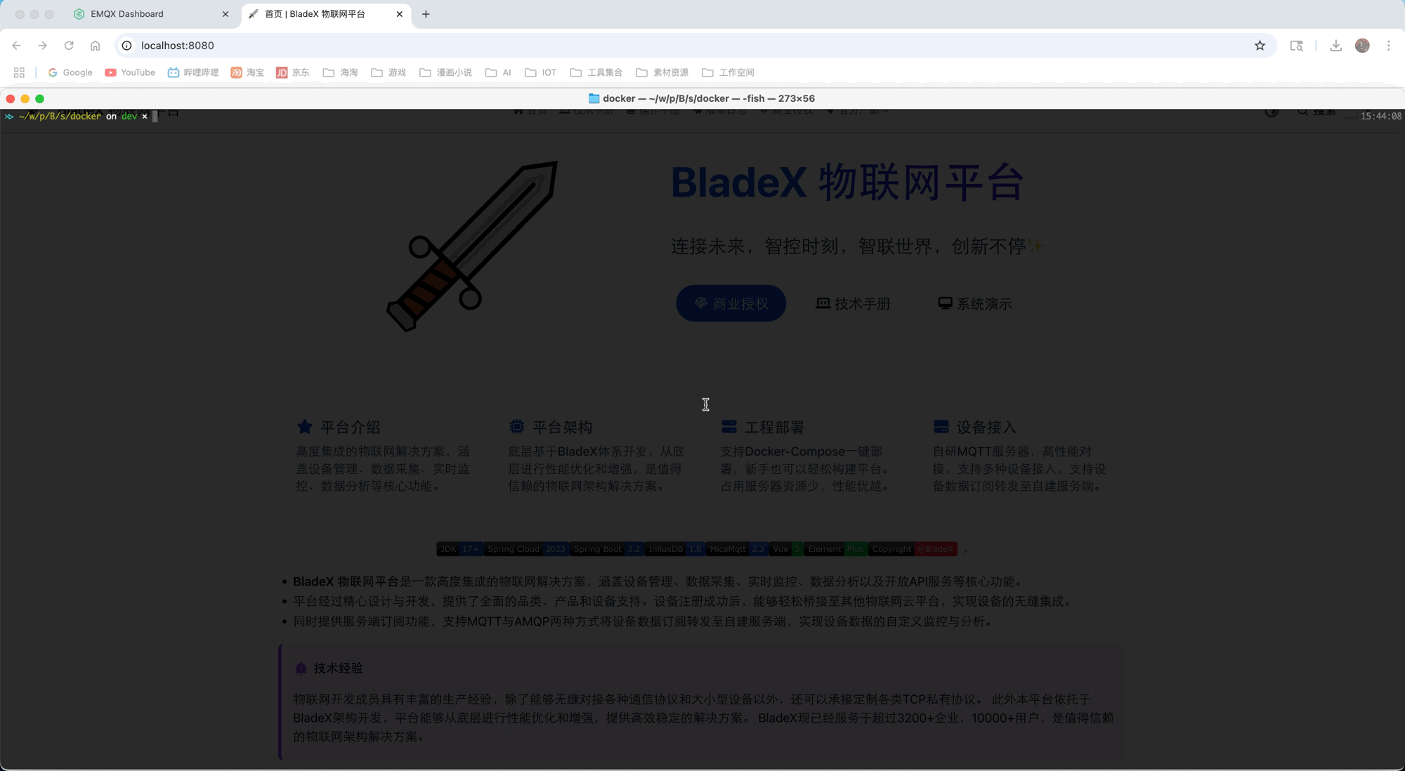Switch to EMQX Dashboard tab
Image resolution: width=1405 pixels, height=771 pixels.
pyautogui.click(x=127, y=14)
